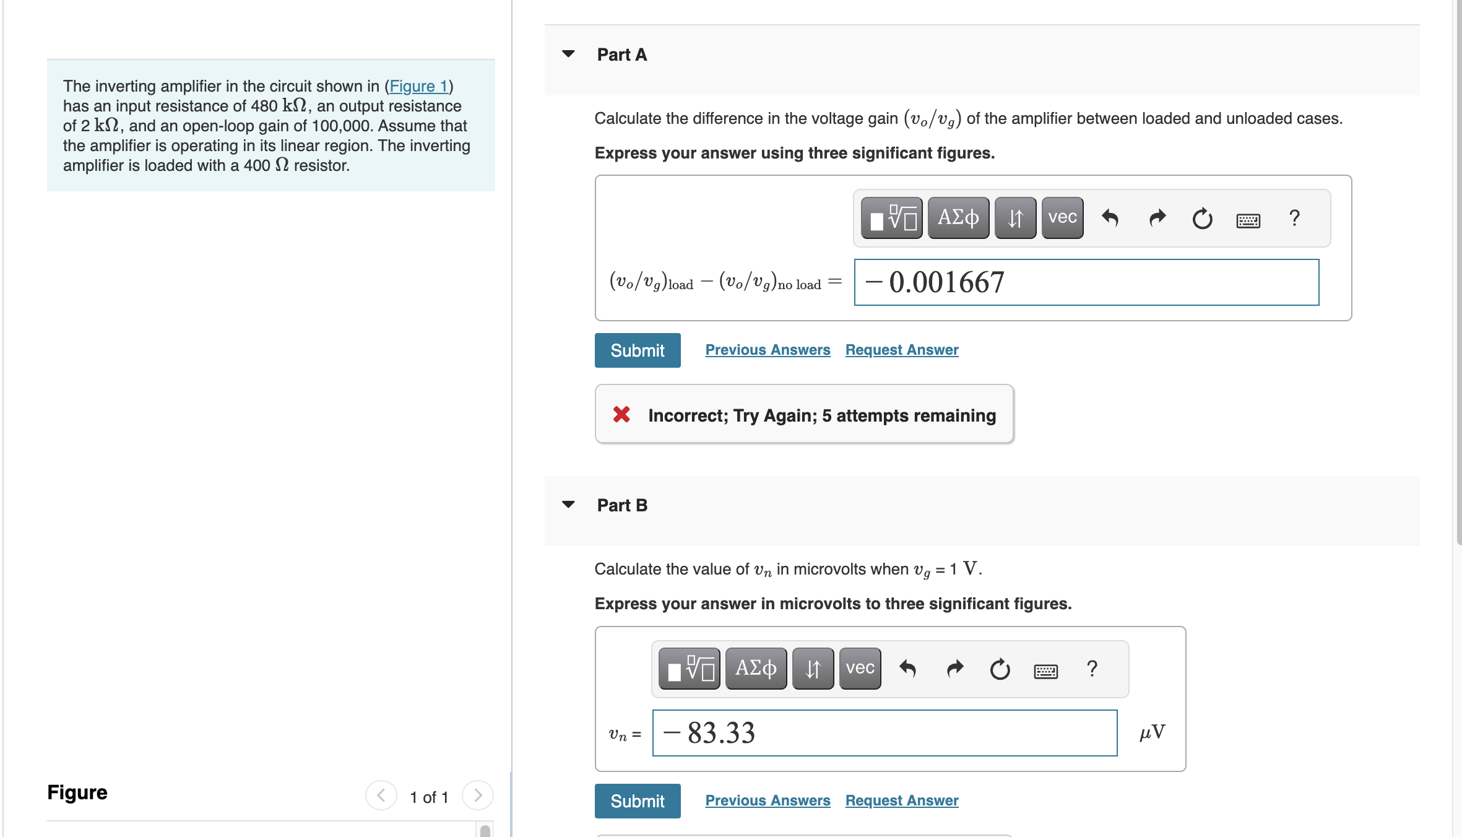Collapse Part B section triangle
The height and width of the screenshot is (837, 1462).
tap(568, 505)
